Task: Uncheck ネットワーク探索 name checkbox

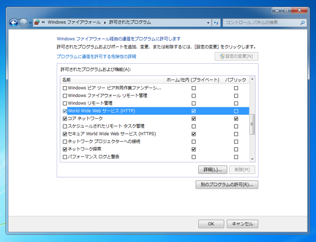Action: coord(65,149)
